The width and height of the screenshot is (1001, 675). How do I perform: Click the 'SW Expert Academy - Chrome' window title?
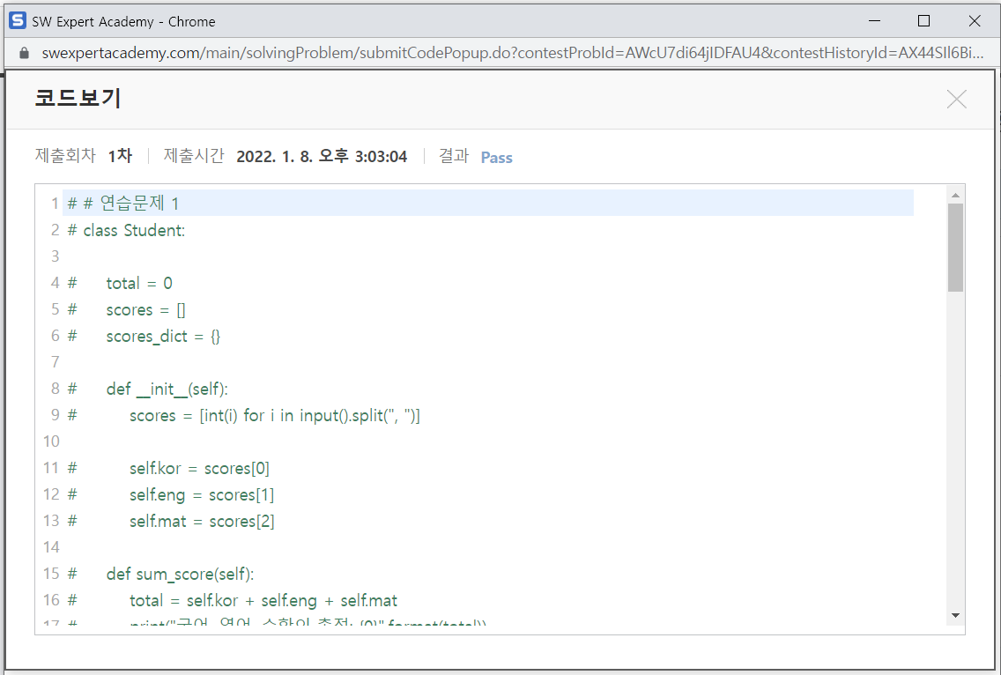tap(123, 22)
